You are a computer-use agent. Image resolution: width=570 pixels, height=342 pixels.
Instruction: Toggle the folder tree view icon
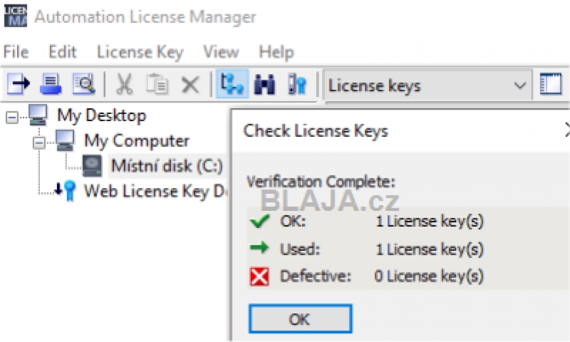point(232,84)
